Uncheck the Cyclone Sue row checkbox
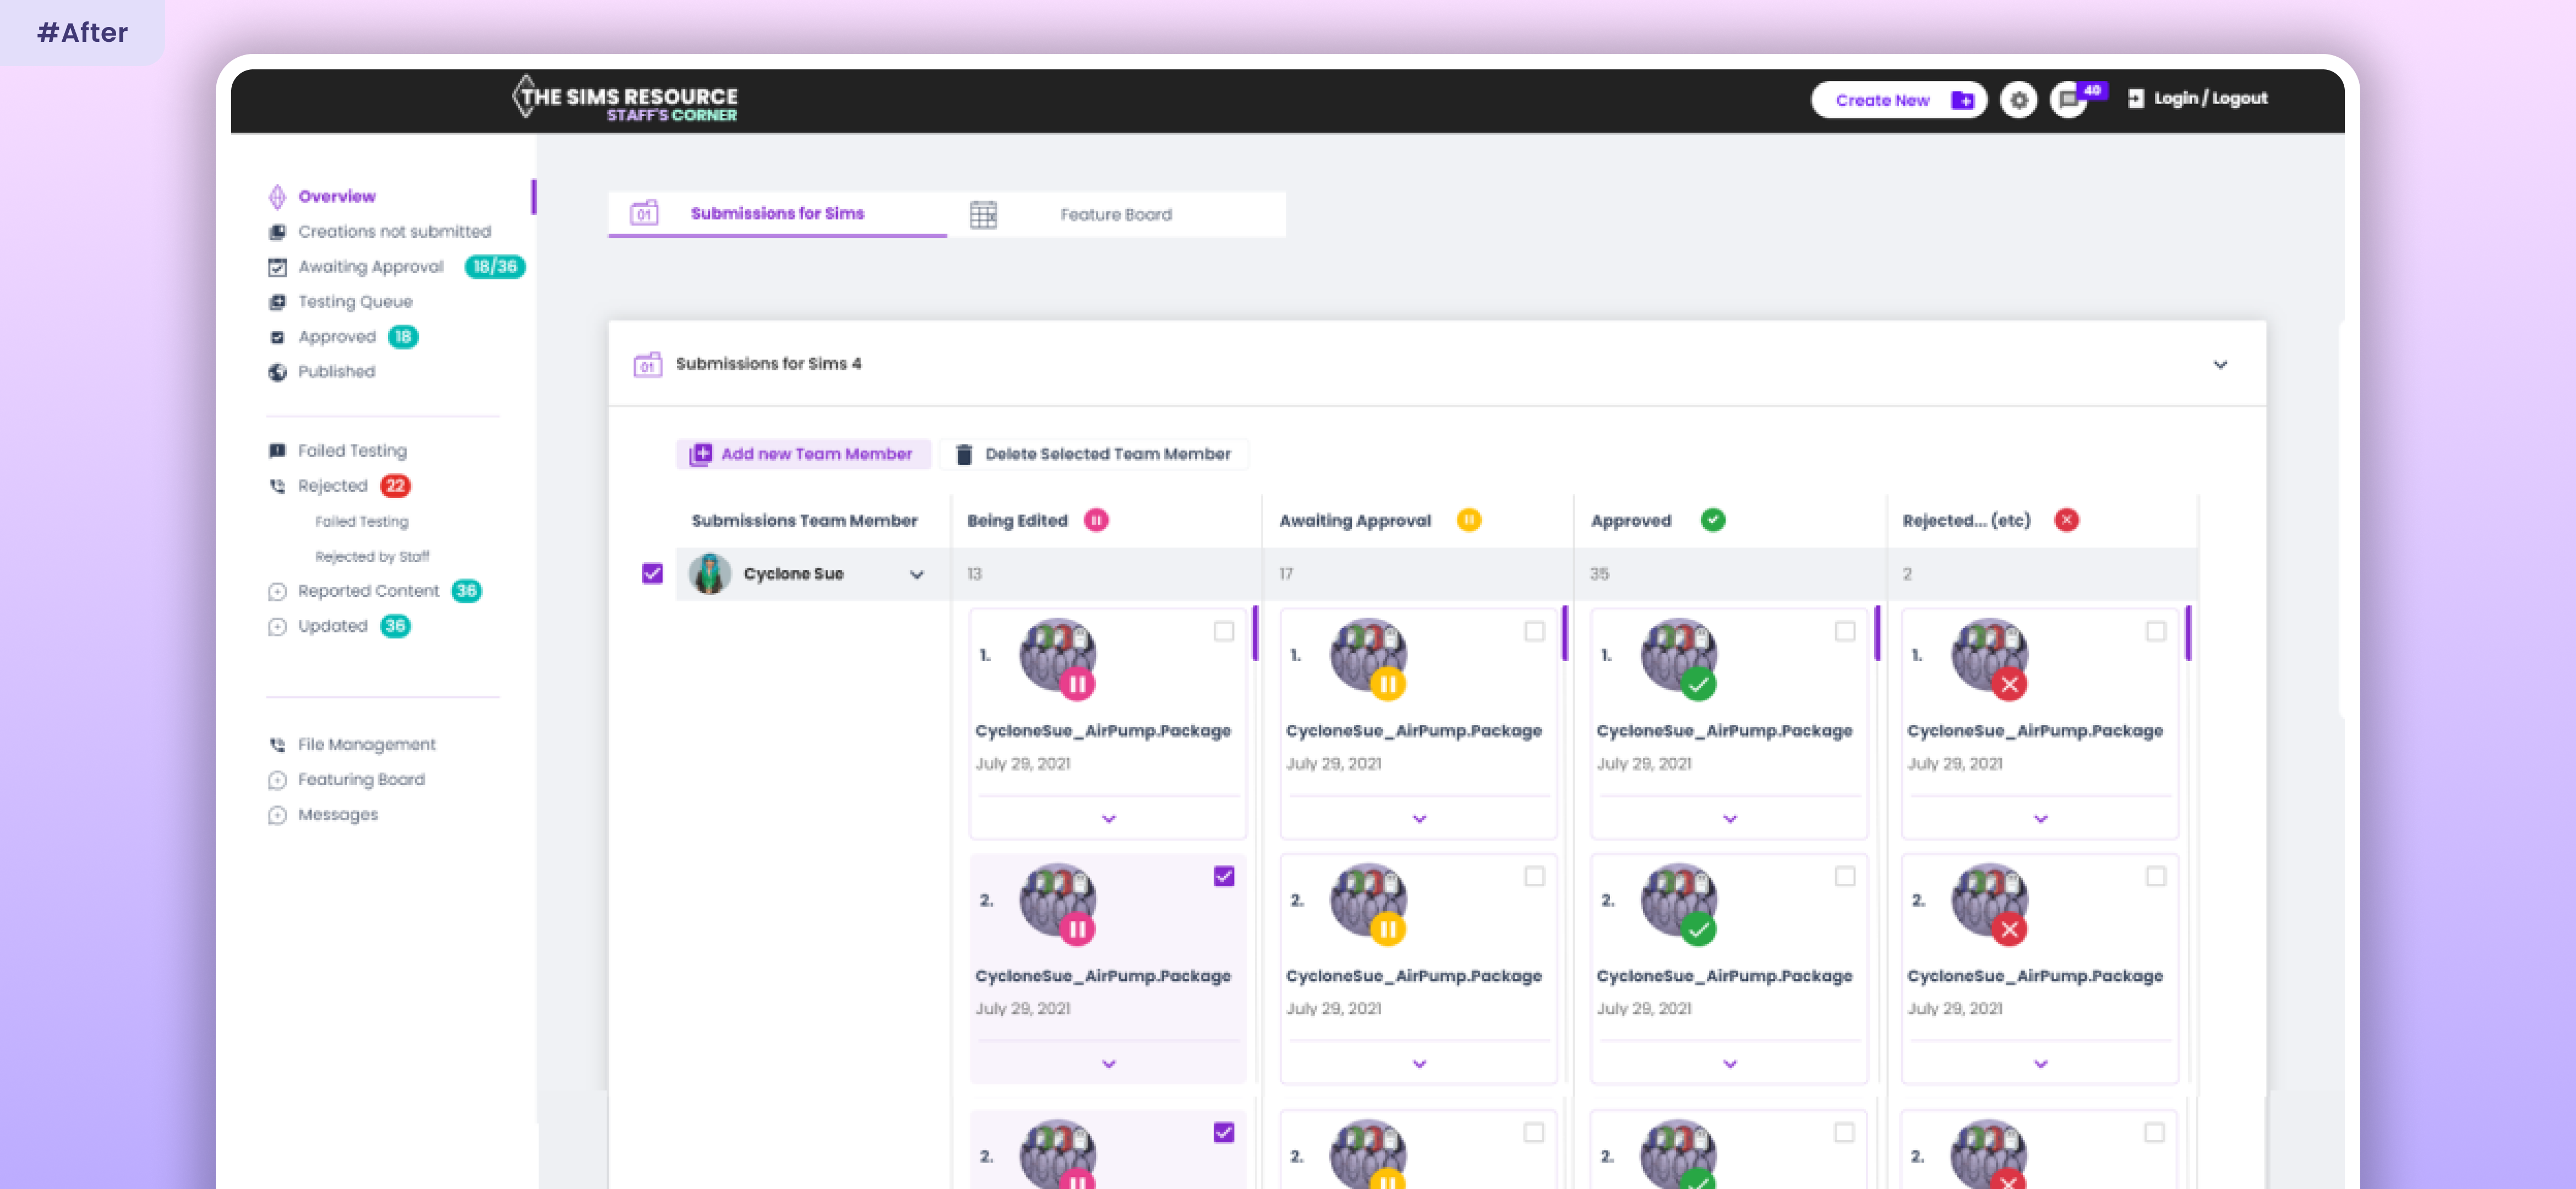This screenshot has height=1189, width=2576. point(652,573)
